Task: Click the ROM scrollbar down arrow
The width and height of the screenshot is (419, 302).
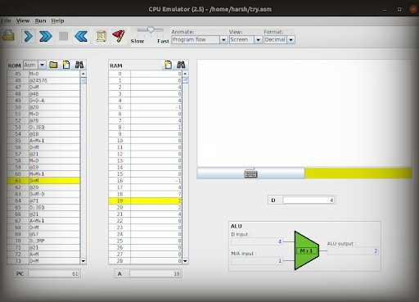Action: 83,261
